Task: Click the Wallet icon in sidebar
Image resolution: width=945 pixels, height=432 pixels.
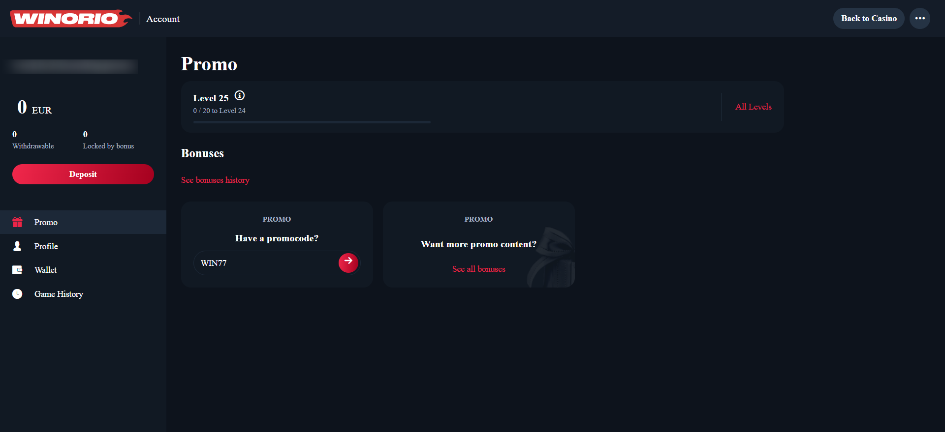Action: point(17,270)
